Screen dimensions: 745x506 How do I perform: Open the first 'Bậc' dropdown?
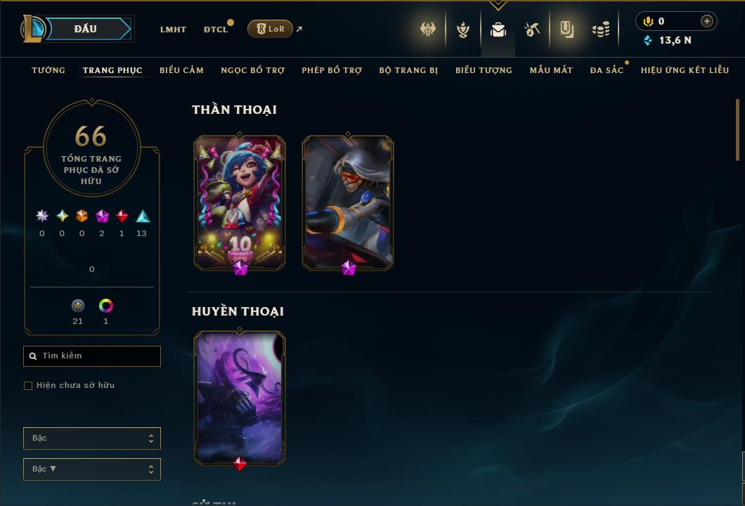(91, 438)
